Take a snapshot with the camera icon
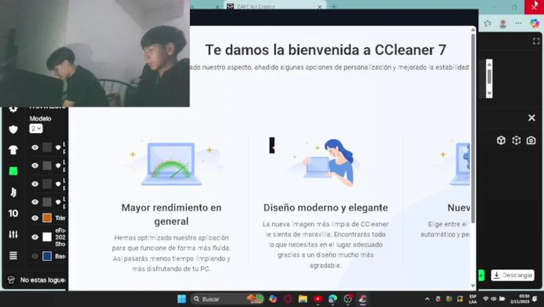The image size is (544, 307). tap(531, 140)
